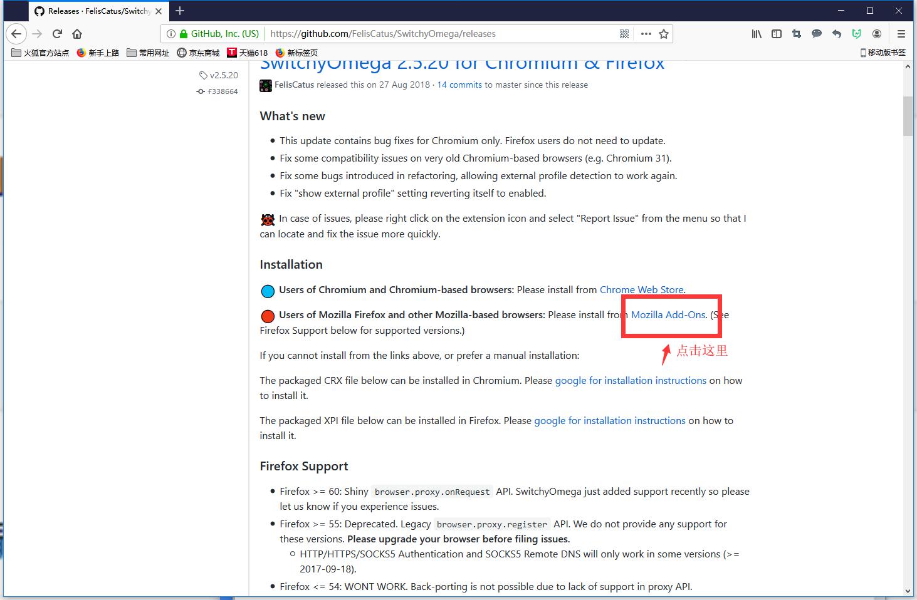The image size is (917, 600).
Task: Open the Firefox account avatar icon
Action: point(877,34)
